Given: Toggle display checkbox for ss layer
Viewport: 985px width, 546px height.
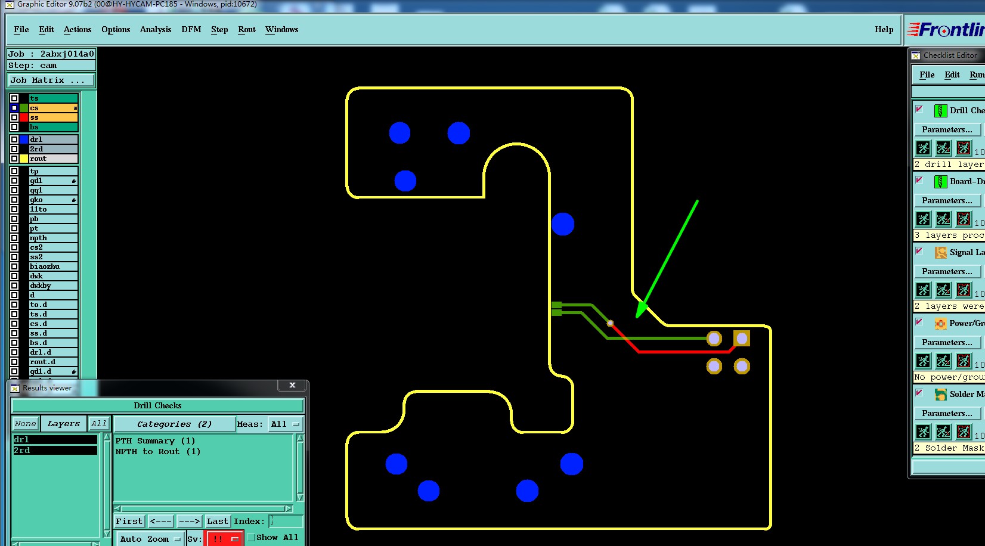Looking at the screenshot, I should 14,117.
